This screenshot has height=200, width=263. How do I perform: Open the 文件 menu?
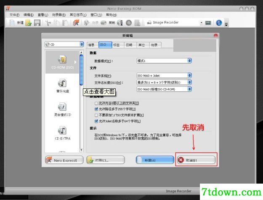(x=14, y=15)
